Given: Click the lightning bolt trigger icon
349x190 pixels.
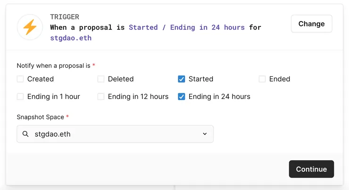Looking at the screenshot, I should pos(30,27).
